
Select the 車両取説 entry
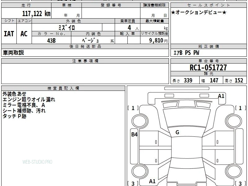tap(13, 53)
